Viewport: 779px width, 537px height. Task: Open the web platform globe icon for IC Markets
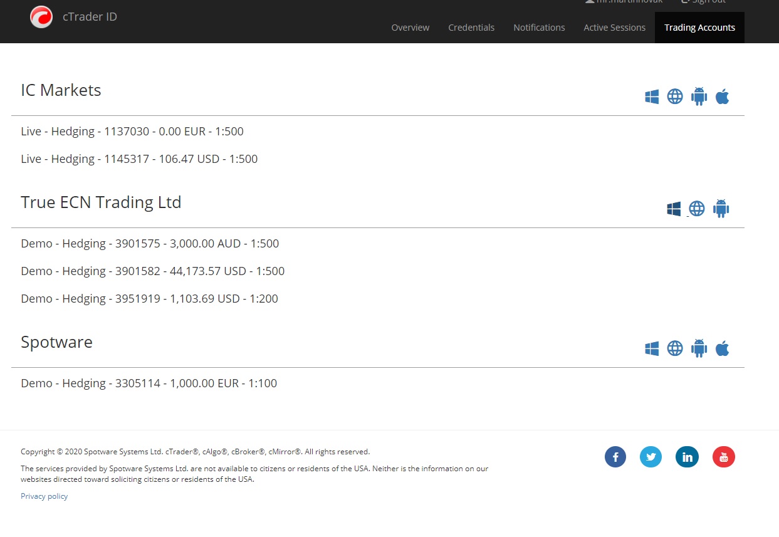point(675,96)
